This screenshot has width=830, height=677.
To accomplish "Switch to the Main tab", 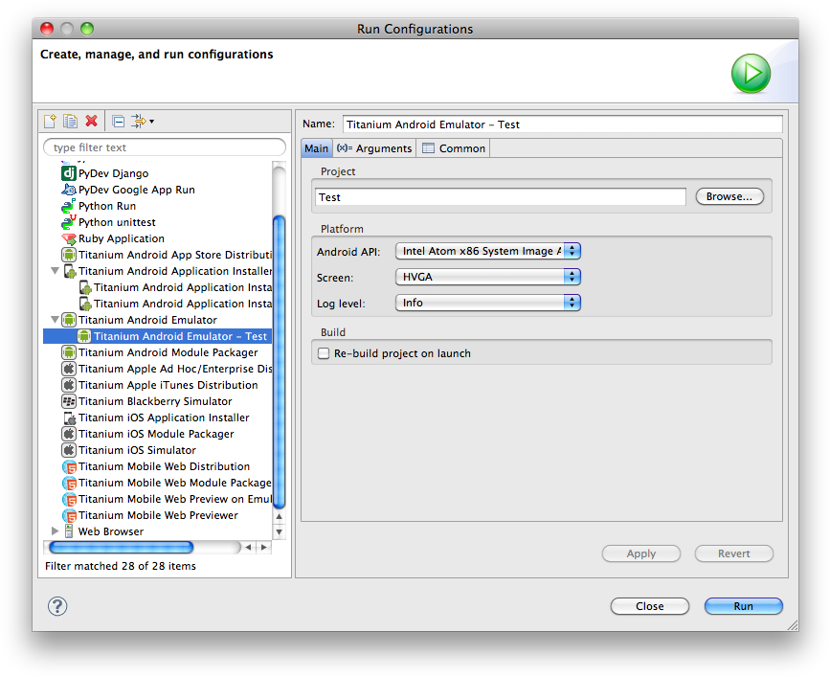I will click(x=317, y=148).
